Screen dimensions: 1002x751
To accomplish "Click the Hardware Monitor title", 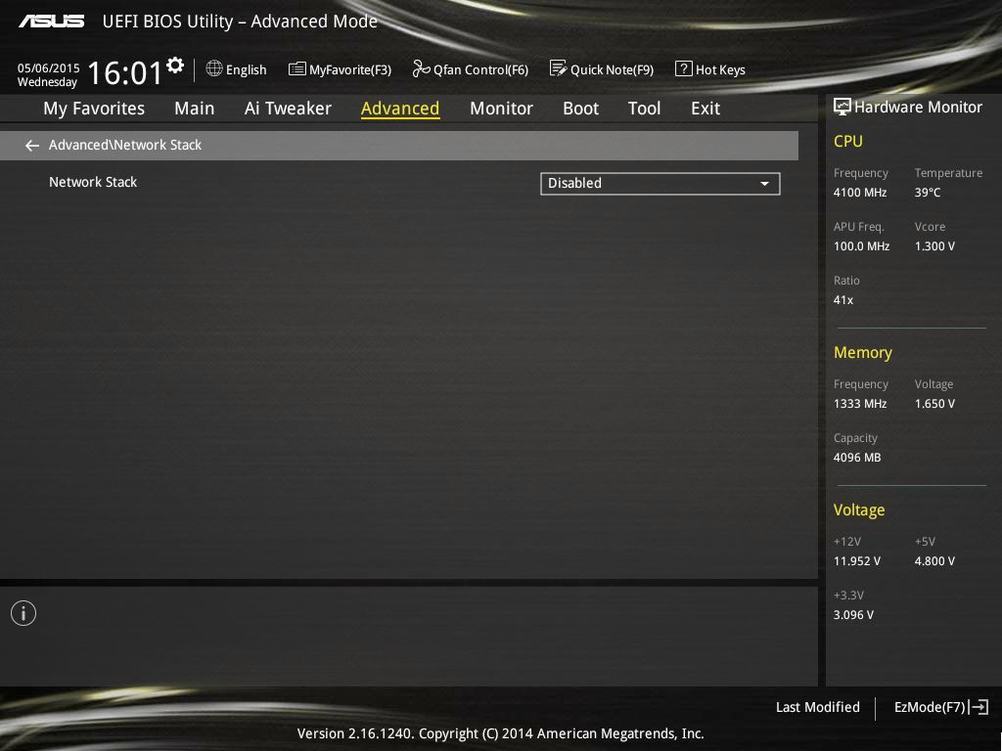I will click(918, 108).
